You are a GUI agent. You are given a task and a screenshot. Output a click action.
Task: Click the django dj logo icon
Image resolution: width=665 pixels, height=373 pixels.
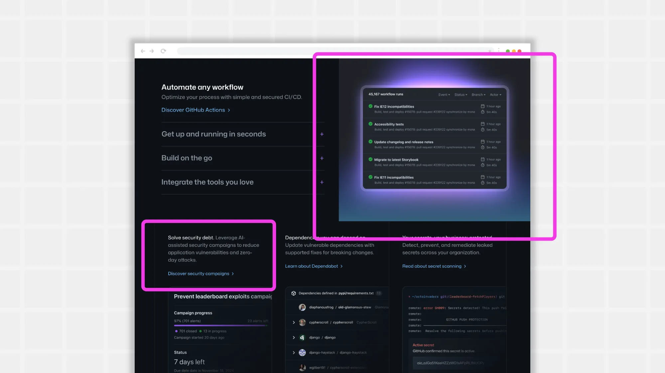click(302, 337)
